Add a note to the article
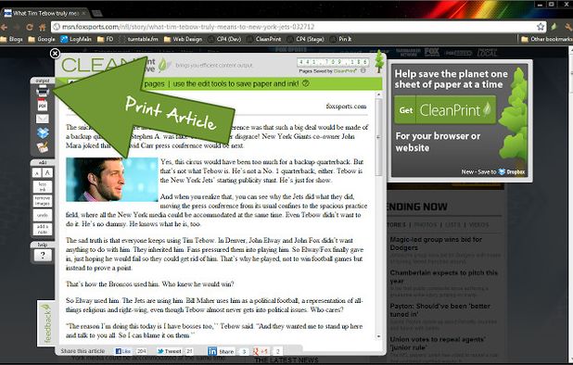573x365 pixels. (x=43, y=229)
